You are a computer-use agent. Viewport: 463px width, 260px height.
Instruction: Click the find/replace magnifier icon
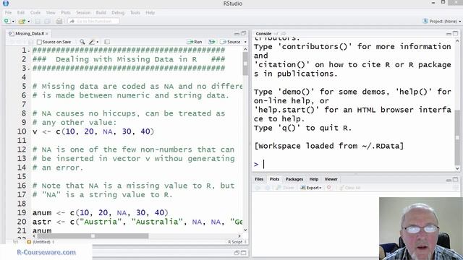click(x=82, y=42)
